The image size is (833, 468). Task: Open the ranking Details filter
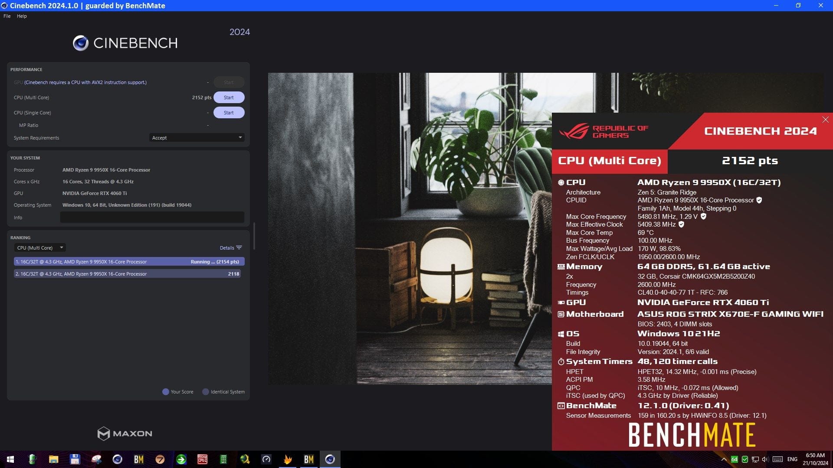pos(231,248)
